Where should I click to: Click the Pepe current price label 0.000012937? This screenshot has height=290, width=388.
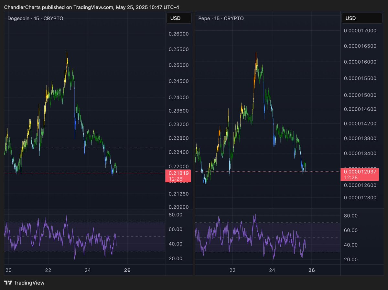[x=360, y=174]
